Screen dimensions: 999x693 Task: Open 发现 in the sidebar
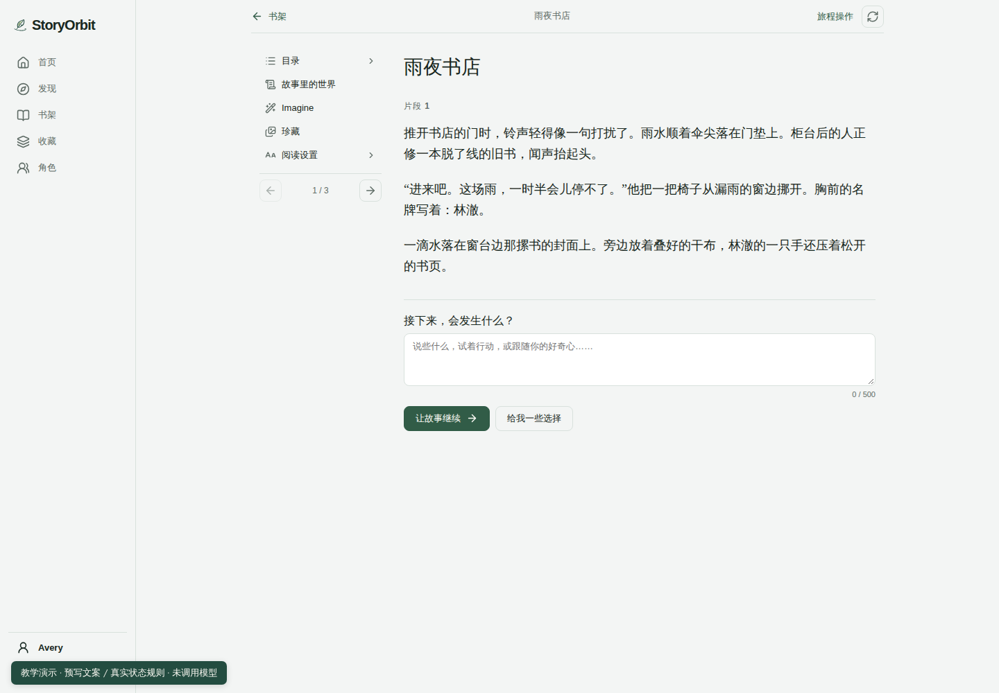click(67, 89)
